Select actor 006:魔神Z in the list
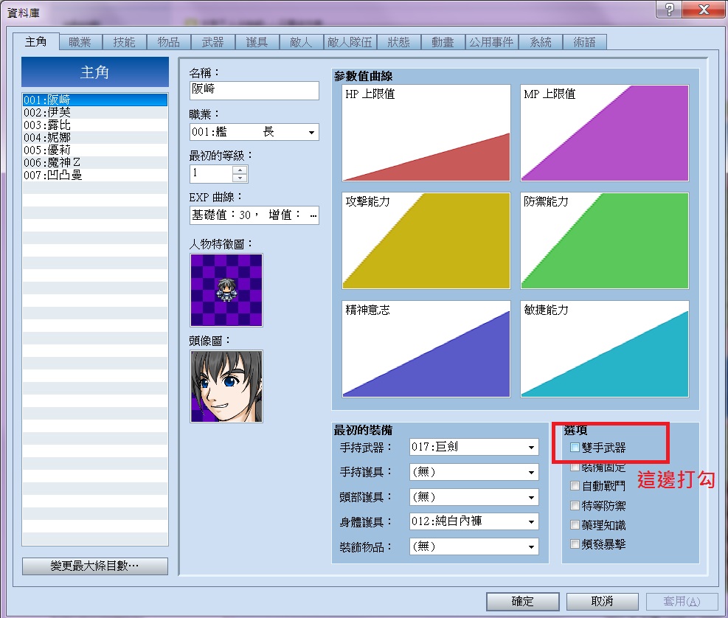Image resolution: width=728 pixels, height=618 pixels. pyautogui.click(x=94, y=162)
